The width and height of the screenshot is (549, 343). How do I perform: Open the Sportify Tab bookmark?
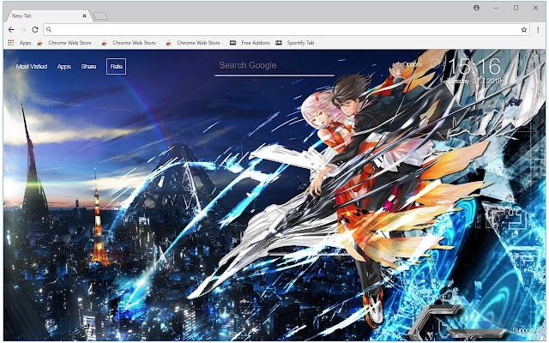295,43
